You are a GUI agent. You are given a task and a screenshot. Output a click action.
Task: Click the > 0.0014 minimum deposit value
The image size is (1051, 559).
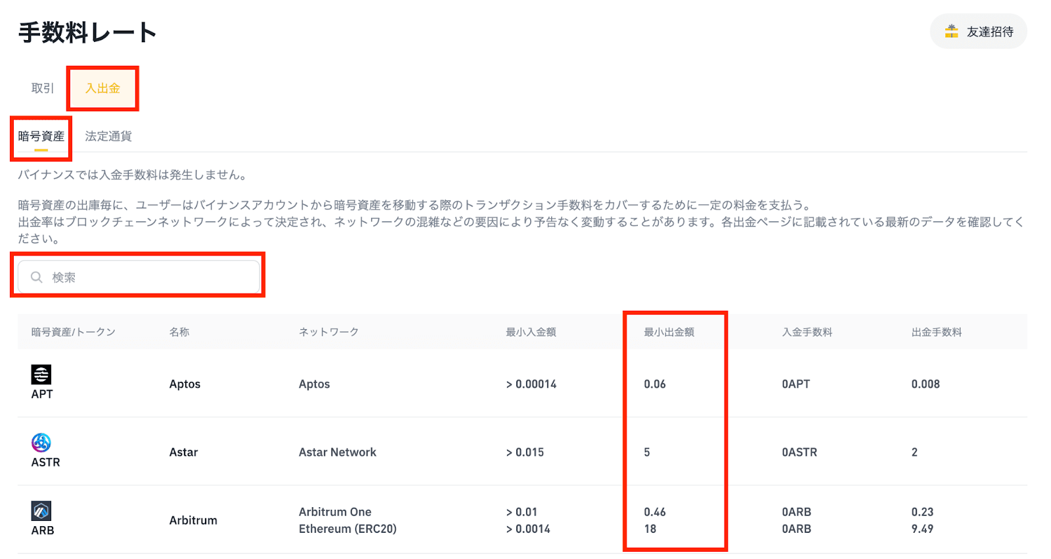(x=528, y=529)
